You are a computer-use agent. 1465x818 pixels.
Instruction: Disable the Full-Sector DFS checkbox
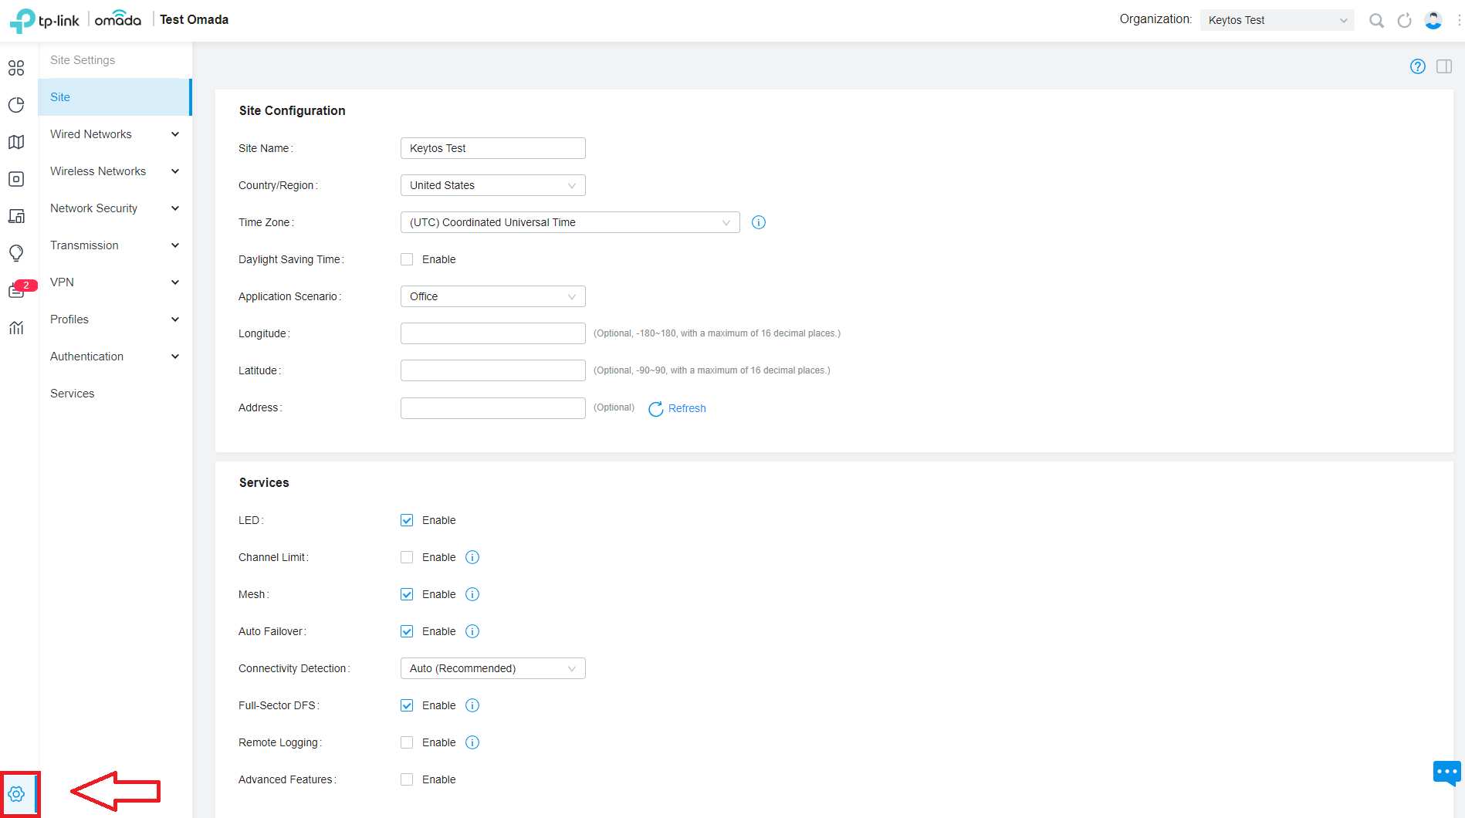click(407, 705)
